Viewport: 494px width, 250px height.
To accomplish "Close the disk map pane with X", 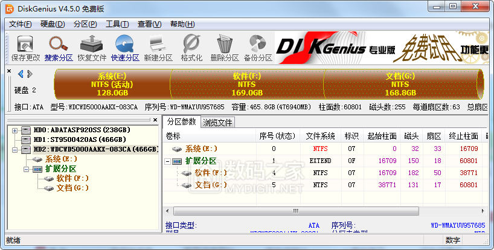I will click(x=10, y=71).
